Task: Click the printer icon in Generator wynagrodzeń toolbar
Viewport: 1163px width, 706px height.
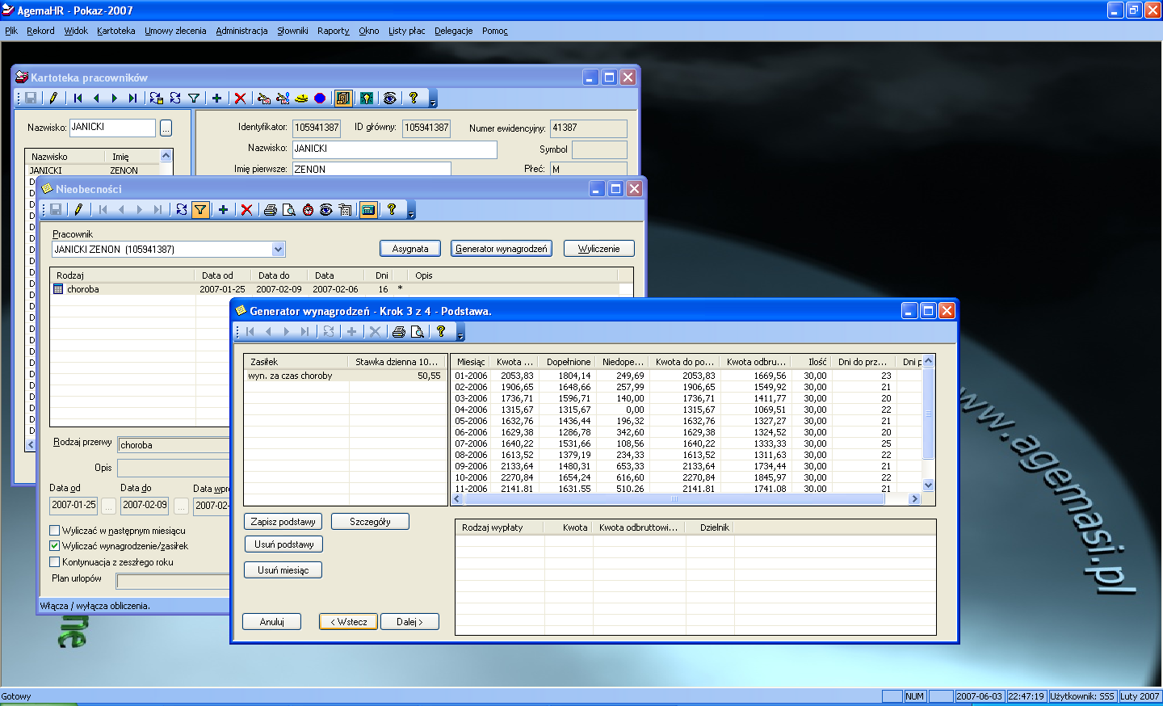Action: [398, 331]
